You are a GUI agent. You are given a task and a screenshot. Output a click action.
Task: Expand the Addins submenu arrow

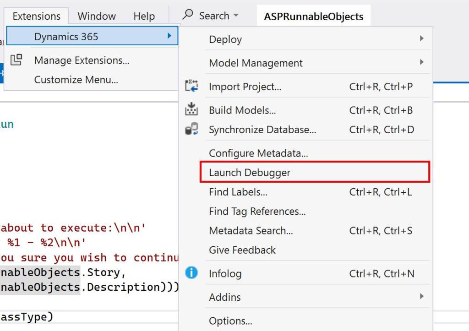point(422,297)
